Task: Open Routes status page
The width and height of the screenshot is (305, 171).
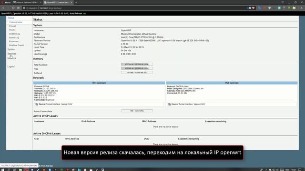Action: click(x=12, y=30)
